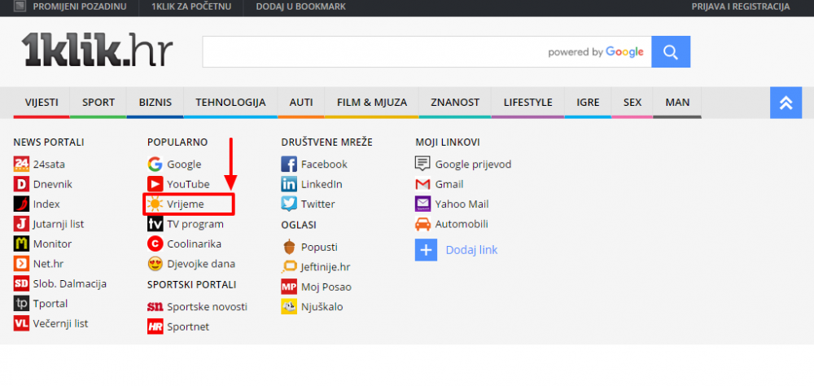The height and width of the screenshot is (386, 814).
Task: Open PRIJAVA I REGISTRACIJA
Action: click(x=741, y=7)
